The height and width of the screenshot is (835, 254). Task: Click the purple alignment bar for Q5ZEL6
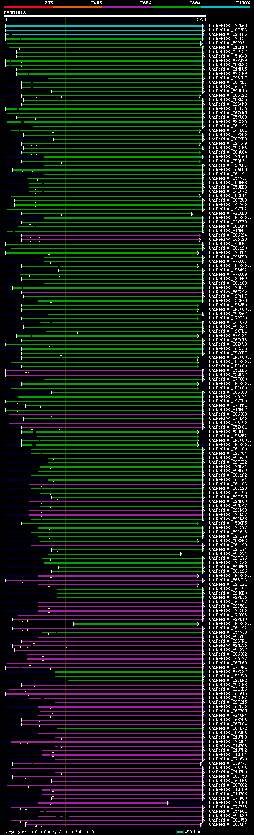tap(105, 371)
